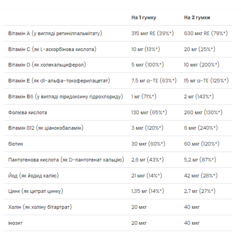
Task: Select the 260 мкг (130%) folic acid value
Action: tap(203, 113)
